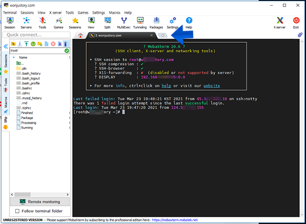
Task: Start the X server toolbar icon
Action: 279,23
